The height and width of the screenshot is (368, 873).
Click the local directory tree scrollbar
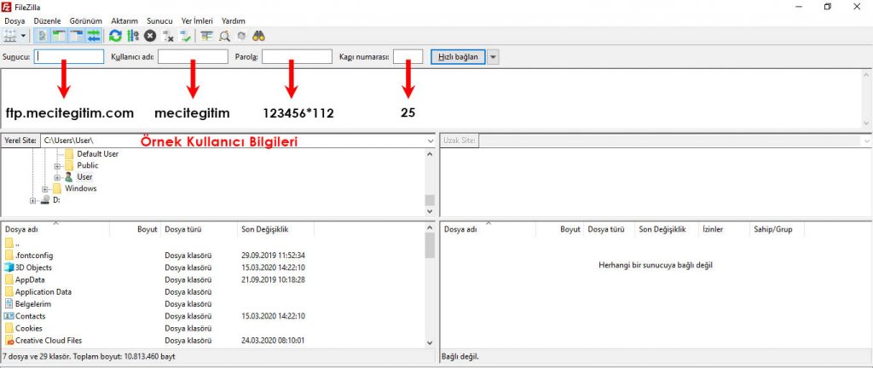pos(430,182)
